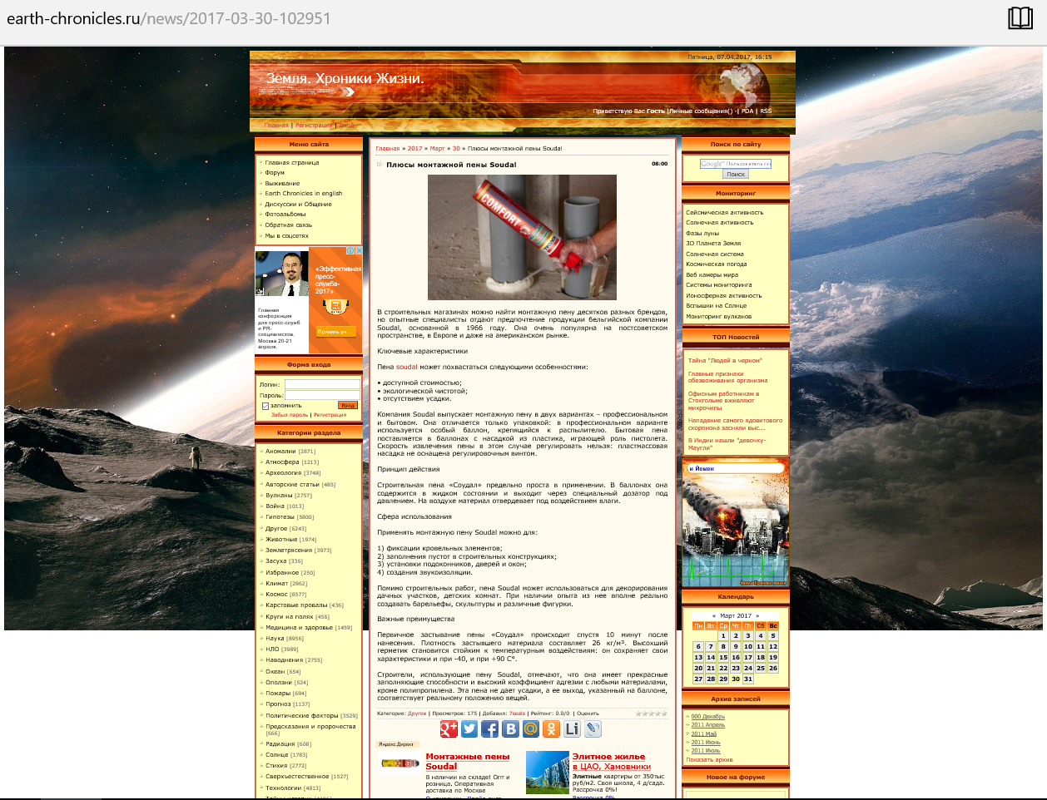Image resolution: width=1047 pixels, height=800 pixels.
Task: Click the elite housing ad thumbnail
Action: (x=548, y=773)
